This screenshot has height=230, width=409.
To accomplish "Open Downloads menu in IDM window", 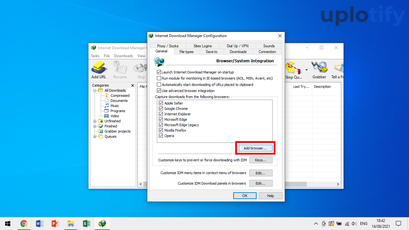I will [123, 56].
